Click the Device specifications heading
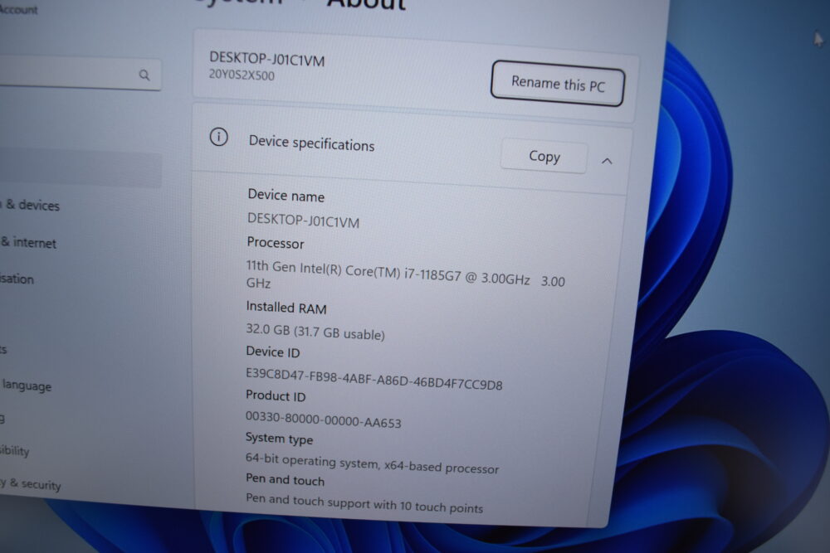This screenshot has height=553, width=830. coord(312,143)
